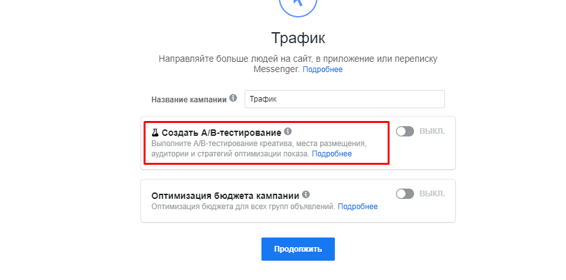Enable the A/B-тестирование toggle switch

point(405,131)
